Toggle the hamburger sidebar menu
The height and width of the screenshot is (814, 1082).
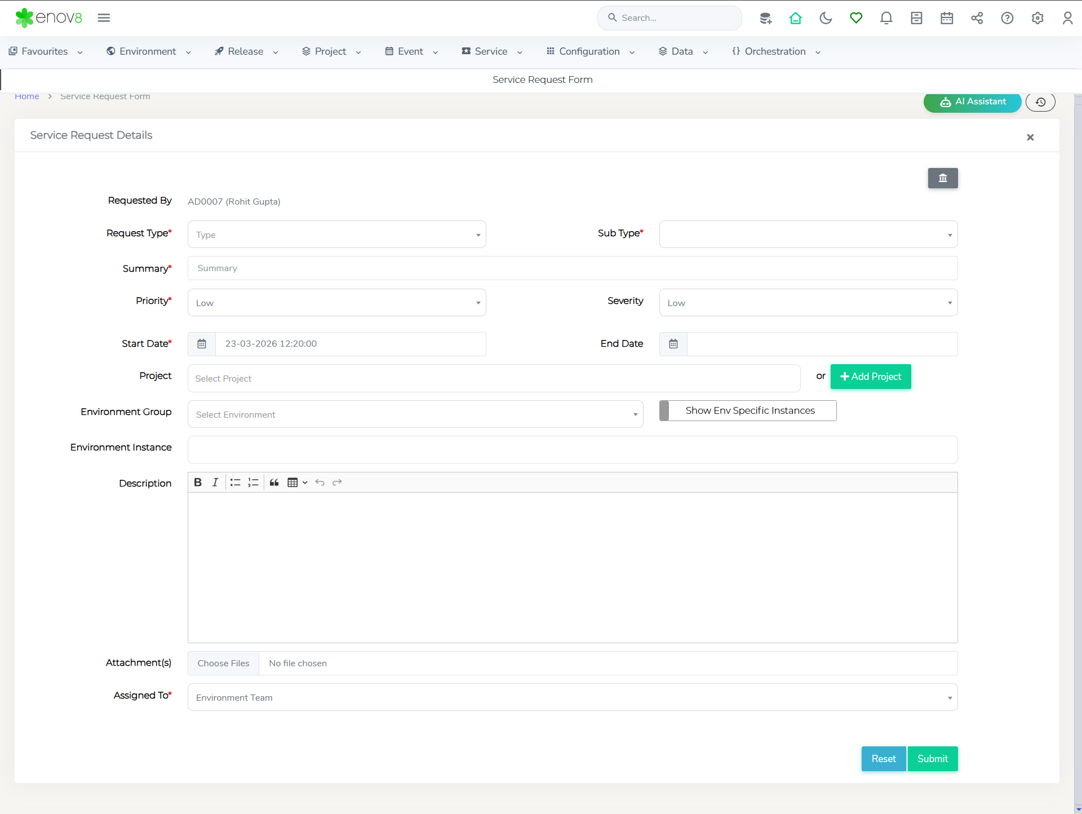coord(104,18)
